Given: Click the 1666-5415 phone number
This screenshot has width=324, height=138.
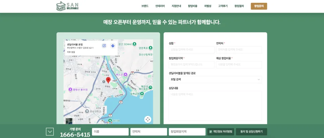Looking at the screenshot, I should click(75, 135).
